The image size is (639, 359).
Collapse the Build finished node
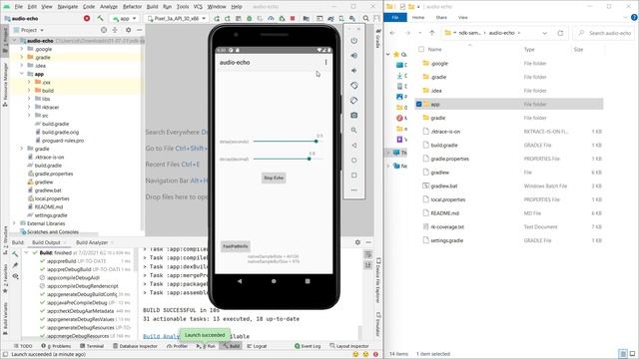27,252
